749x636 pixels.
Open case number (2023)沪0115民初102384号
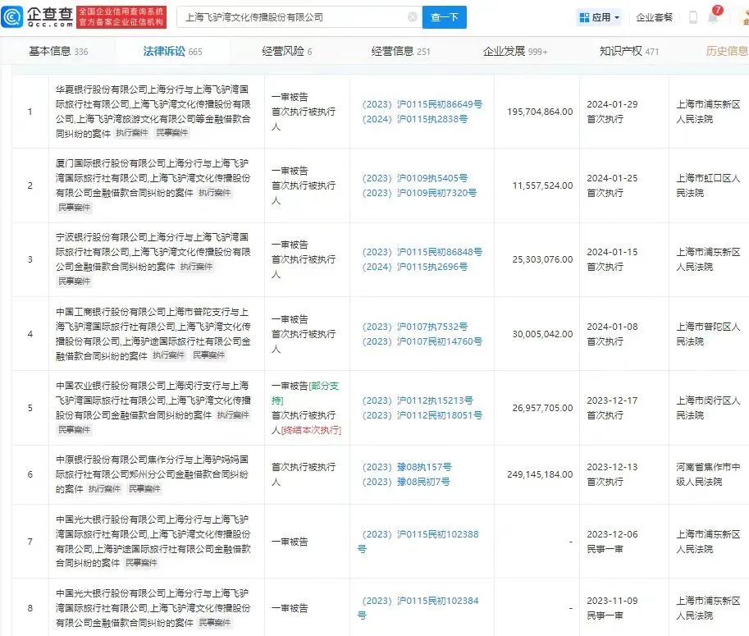418,608
